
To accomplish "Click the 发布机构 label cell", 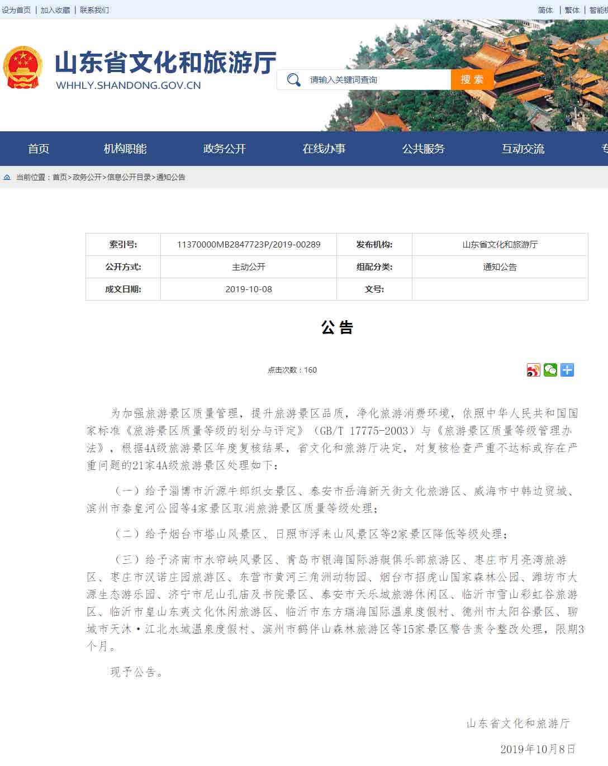I will click(x=374, y=244).
